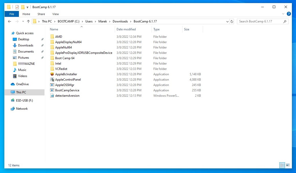Click the 5,148 KB size cell
Viewport: 296px width, 173px height.
(195, 74)
